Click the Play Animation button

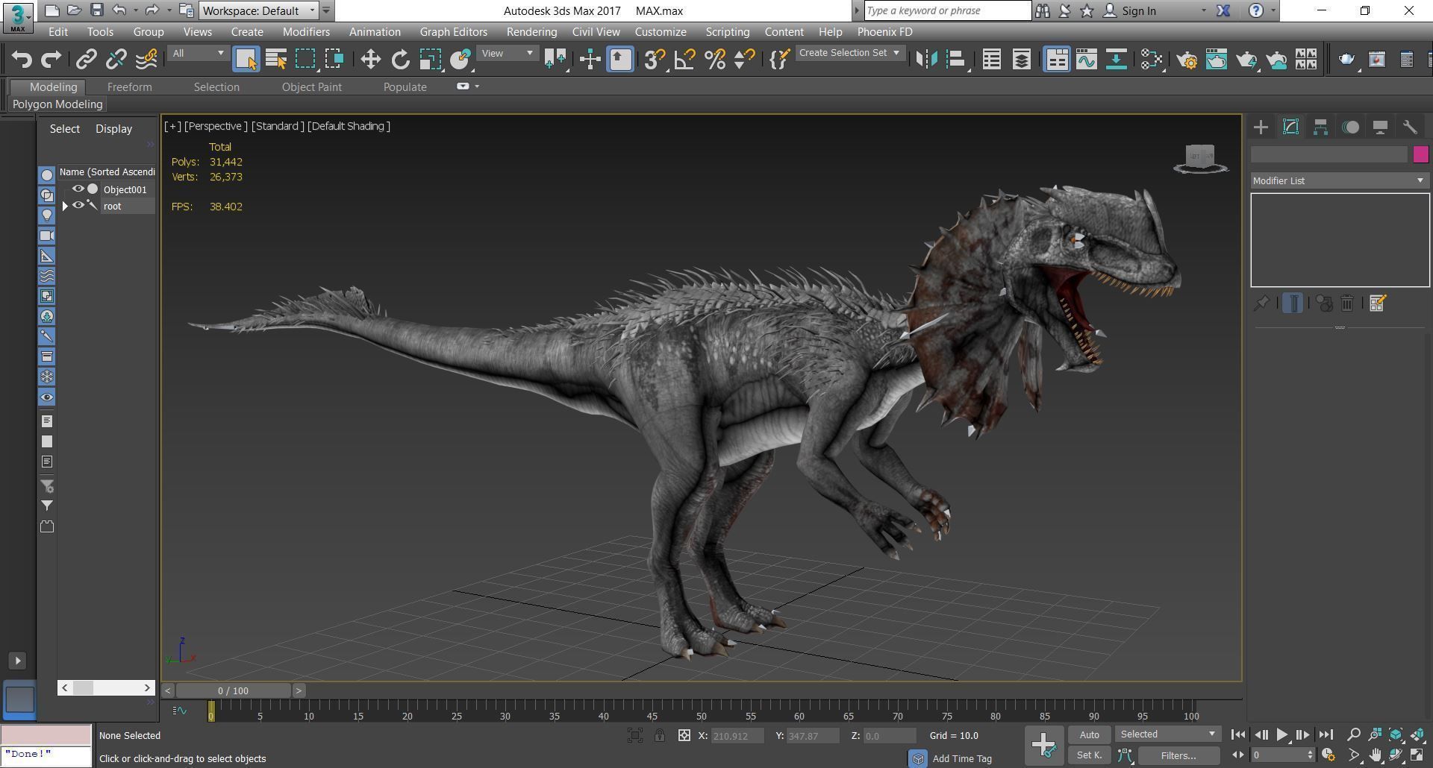coord(1281,734)
